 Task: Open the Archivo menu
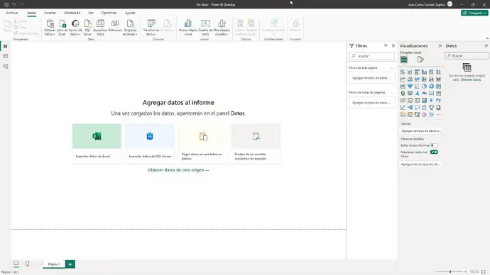click(11, 13)
